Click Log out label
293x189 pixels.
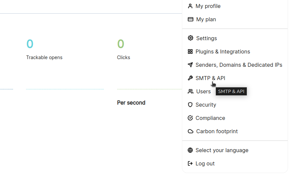205,164
